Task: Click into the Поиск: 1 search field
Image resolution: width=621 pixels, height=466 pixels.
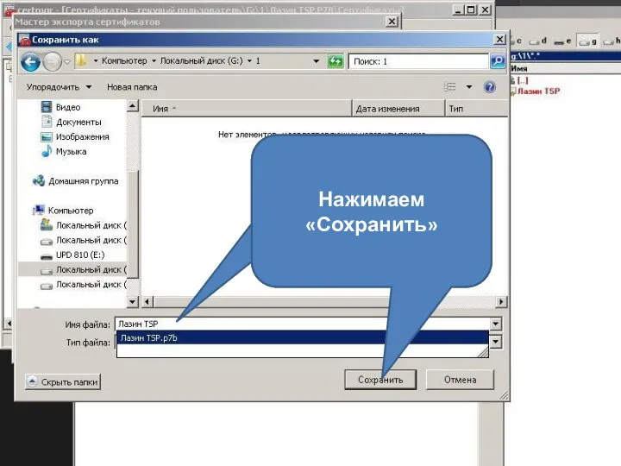Action: (418, 61)
